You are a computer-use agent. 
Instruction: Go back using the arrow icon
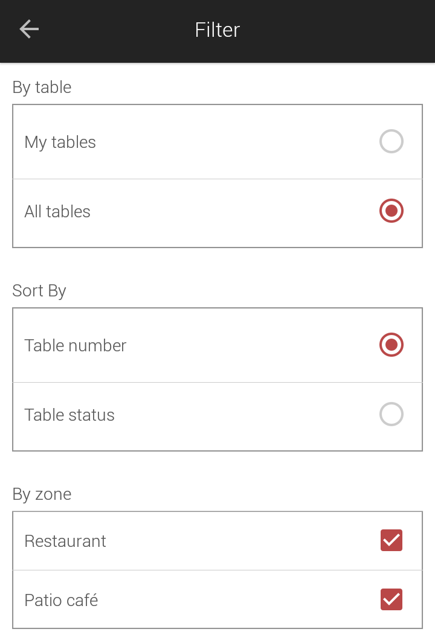coord(29,30)
